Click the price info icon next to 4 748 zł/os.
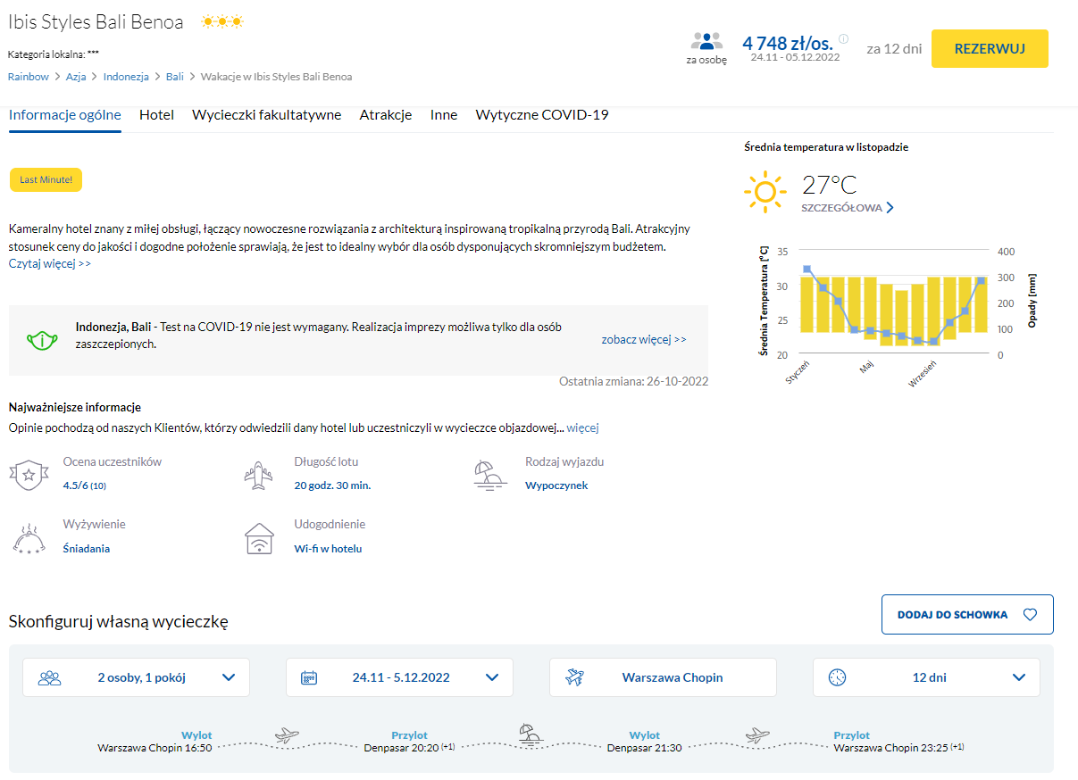 [x=843, y=39]
